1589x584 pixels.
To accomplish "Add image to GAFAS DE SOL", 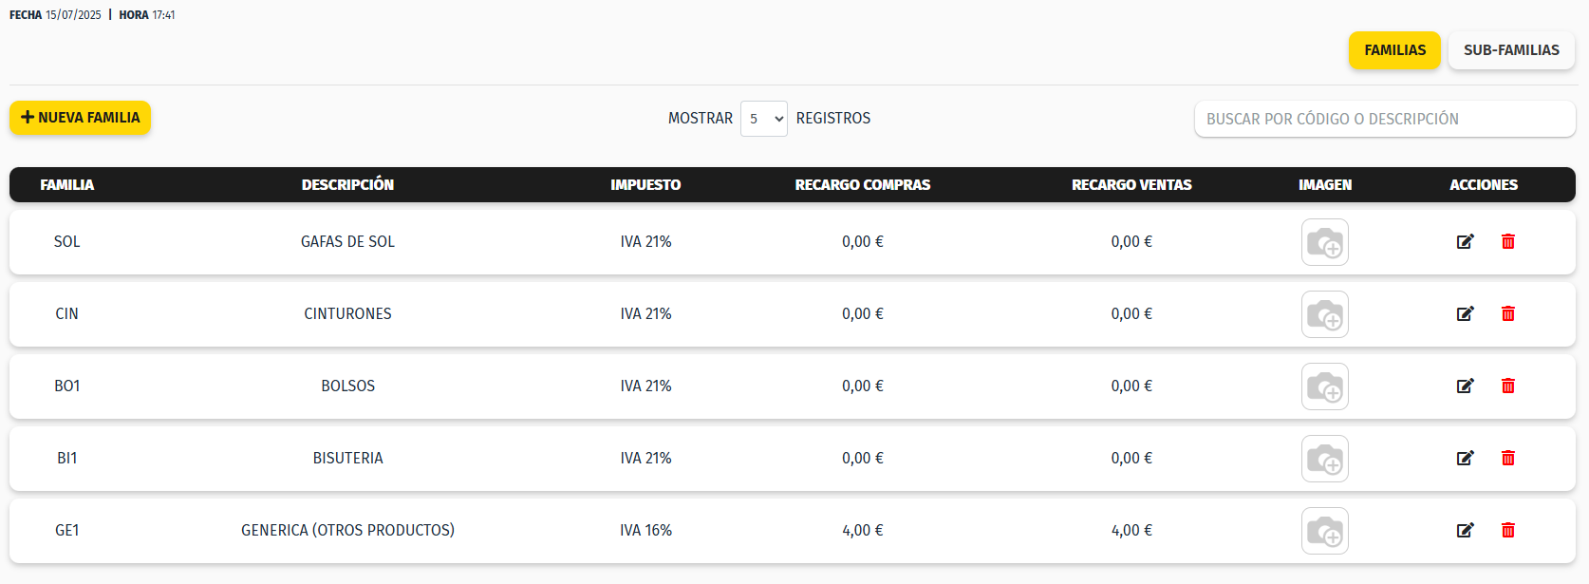I will point(1324,242).
